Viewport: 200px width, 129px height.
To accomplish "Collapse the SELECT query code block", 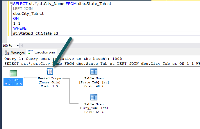I will pyautogui.click(x=11, y=4).
